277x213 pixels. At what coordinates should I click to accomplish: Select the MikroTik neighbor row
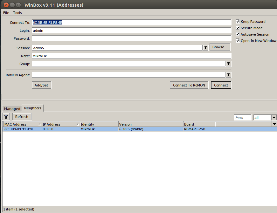(95, 129)
